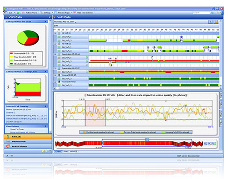Click the search go icon beside Search box
Viewport: 228px width, 179px height.
(x=213, y=13)
